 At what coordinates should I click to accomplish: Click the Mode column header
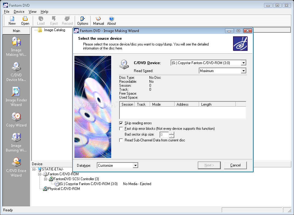point(162,104)
